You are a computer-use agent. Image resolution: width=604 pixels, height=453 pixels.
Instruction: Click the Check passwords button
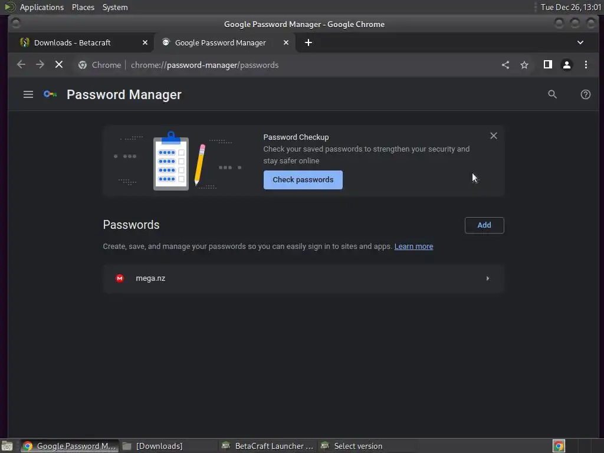303,180
